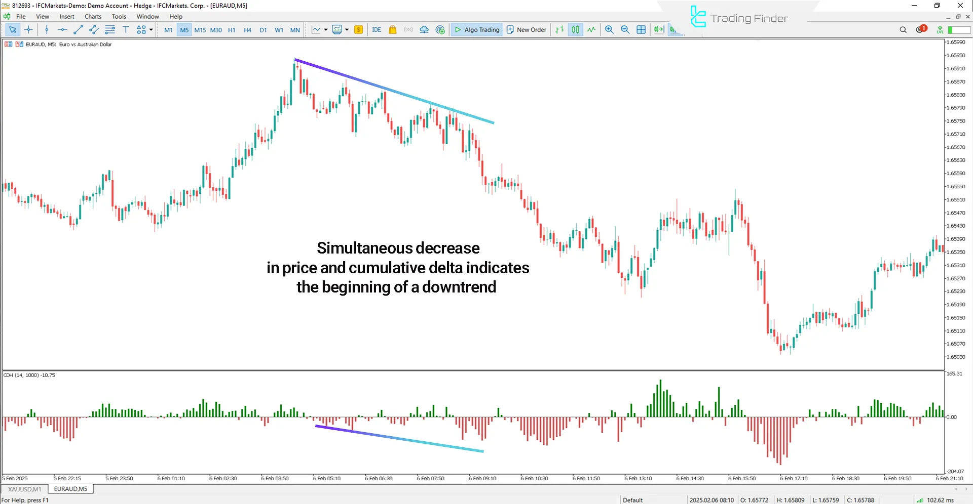Open VPS hosting with the cloud icon
The image size is (973, 504).
coord(424,29)
